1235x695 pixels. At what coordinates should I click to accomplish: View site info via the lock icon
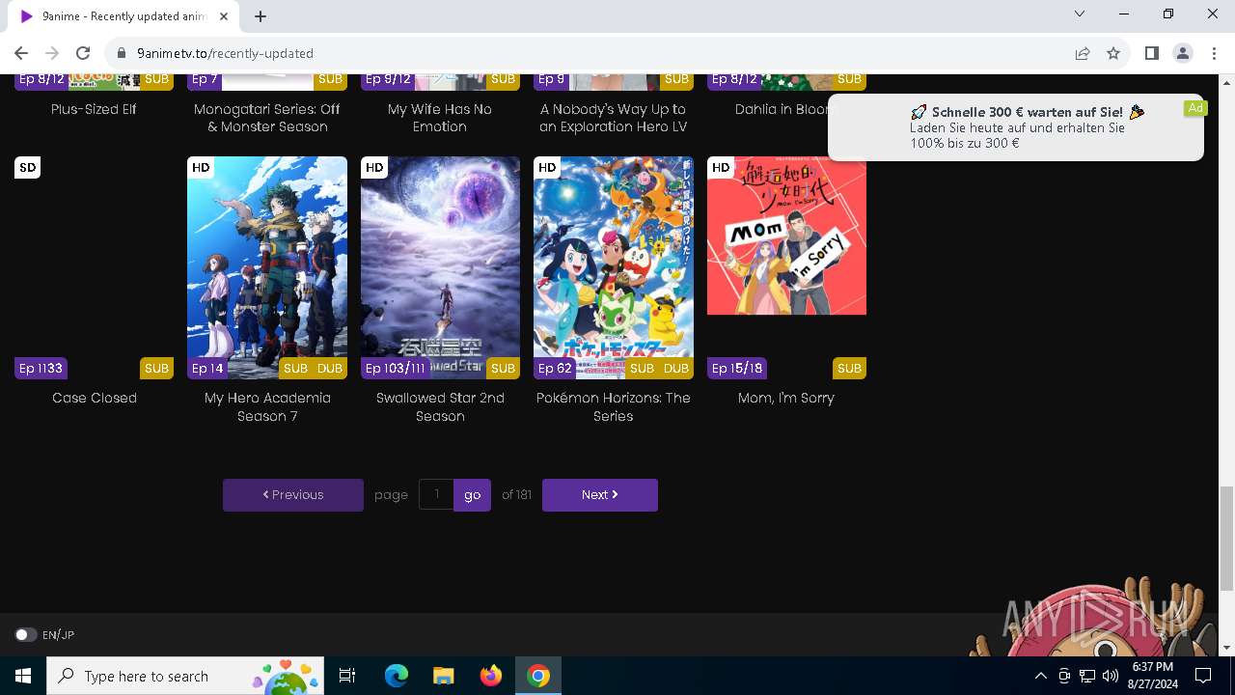click(122, 53)
